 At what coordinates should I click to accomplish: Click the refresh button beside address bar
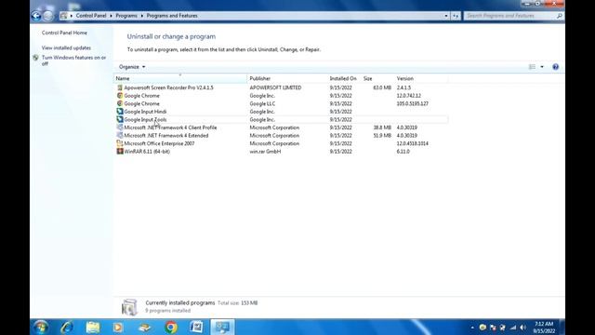pyautogui.click(x=456, y=16)
